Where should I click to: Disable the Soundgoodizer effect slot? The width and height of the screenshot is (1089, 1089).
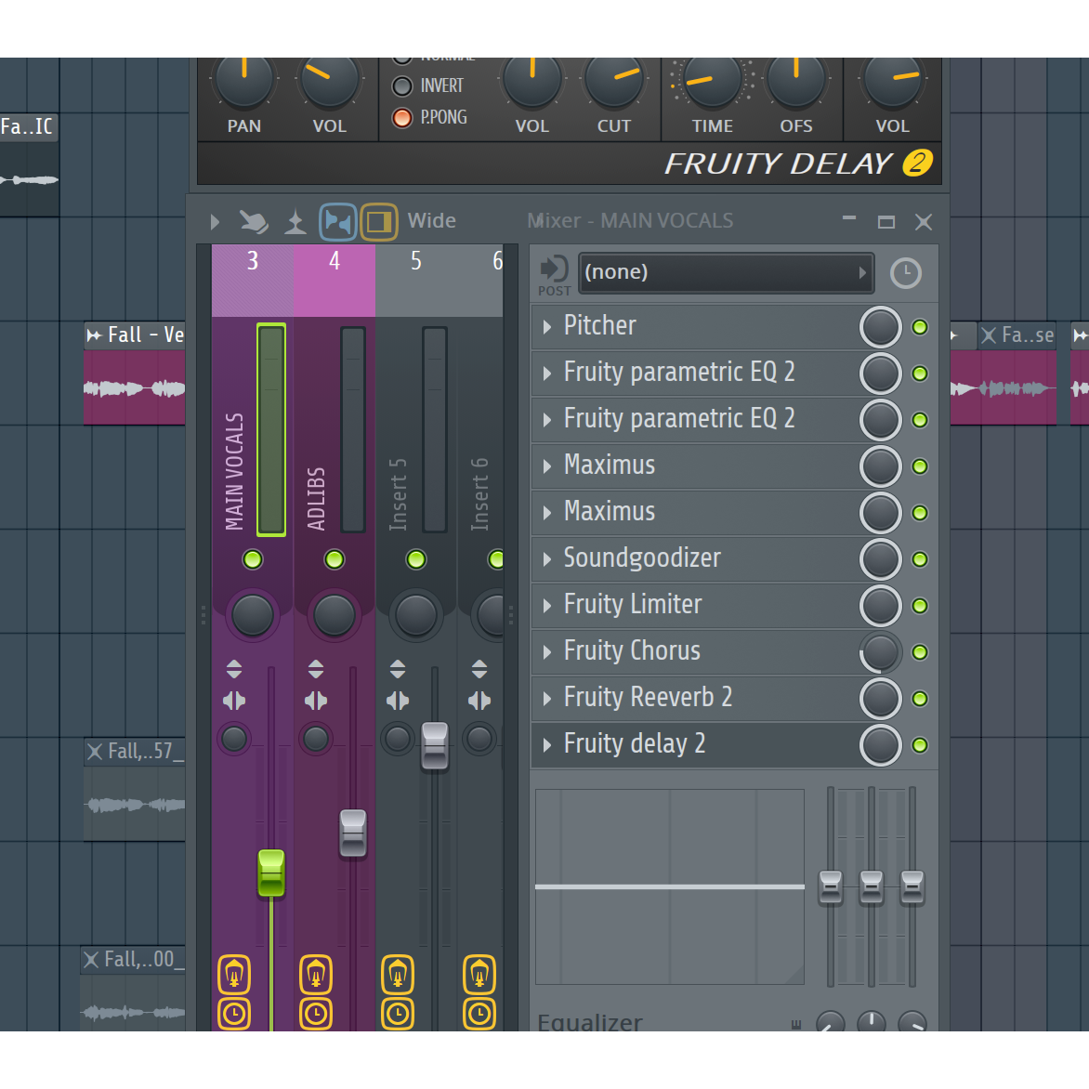click(920, 559)
